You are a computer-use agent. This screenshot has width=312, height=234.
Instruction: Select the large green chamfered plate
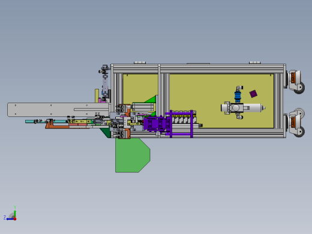point(133,155)
